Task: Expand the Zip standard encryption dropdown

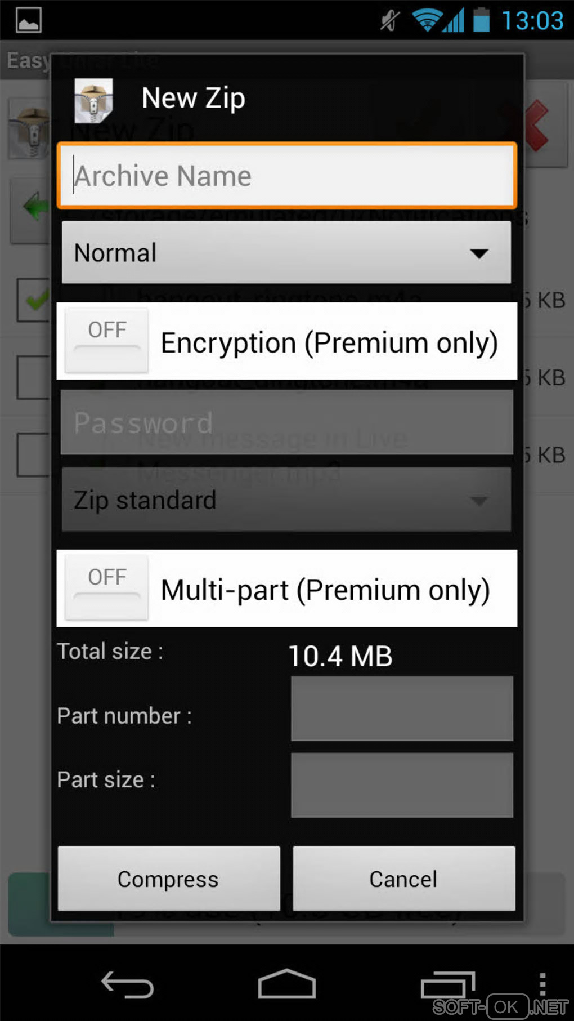Action: point(286,500)
